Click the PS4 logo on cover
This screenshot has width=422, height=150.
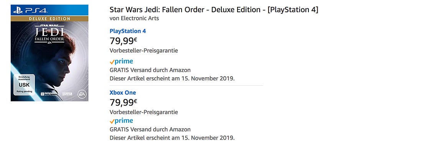click(x=30, y=11)
